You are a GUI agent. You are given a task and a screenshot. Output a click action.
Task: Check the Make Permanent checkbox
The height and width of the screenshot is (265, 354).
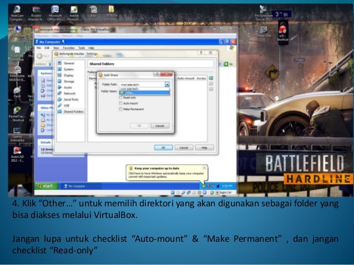tap(121, 109)
